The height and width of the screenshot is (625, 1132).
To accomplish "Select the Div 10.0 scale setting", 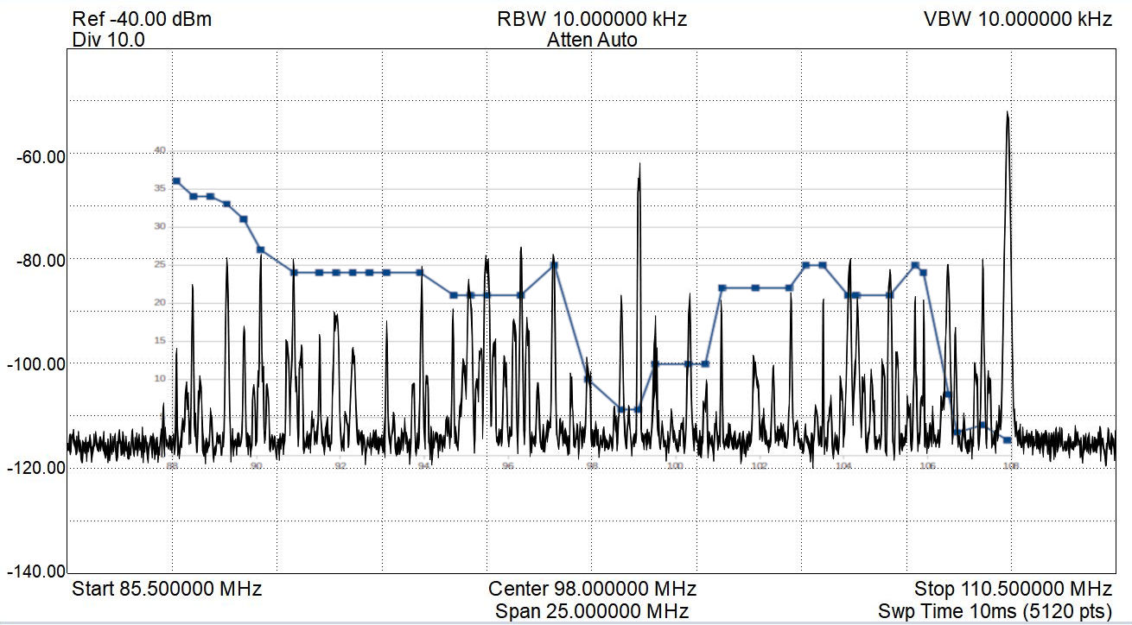I will (x=109, y=40).
